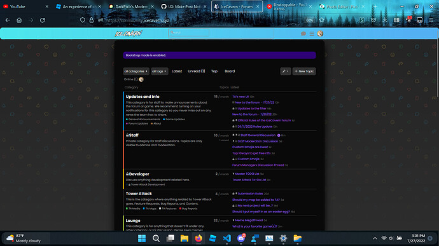The image size is (439, 246).
Task: Switch to the Latest tab
Action: click(x=177, y=71)
